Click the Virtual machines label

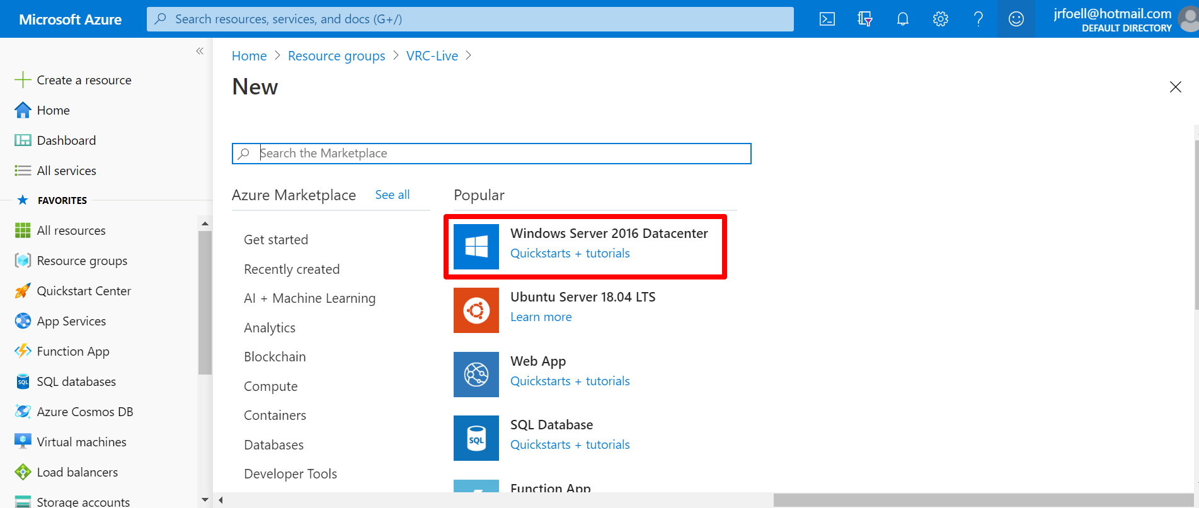[82, 442]
